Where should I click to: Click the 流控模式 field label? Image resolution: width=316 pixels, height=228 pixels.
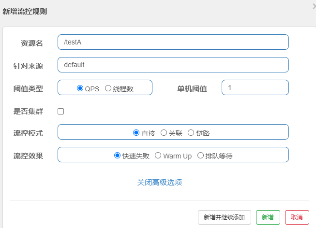[x=28, y=133]
